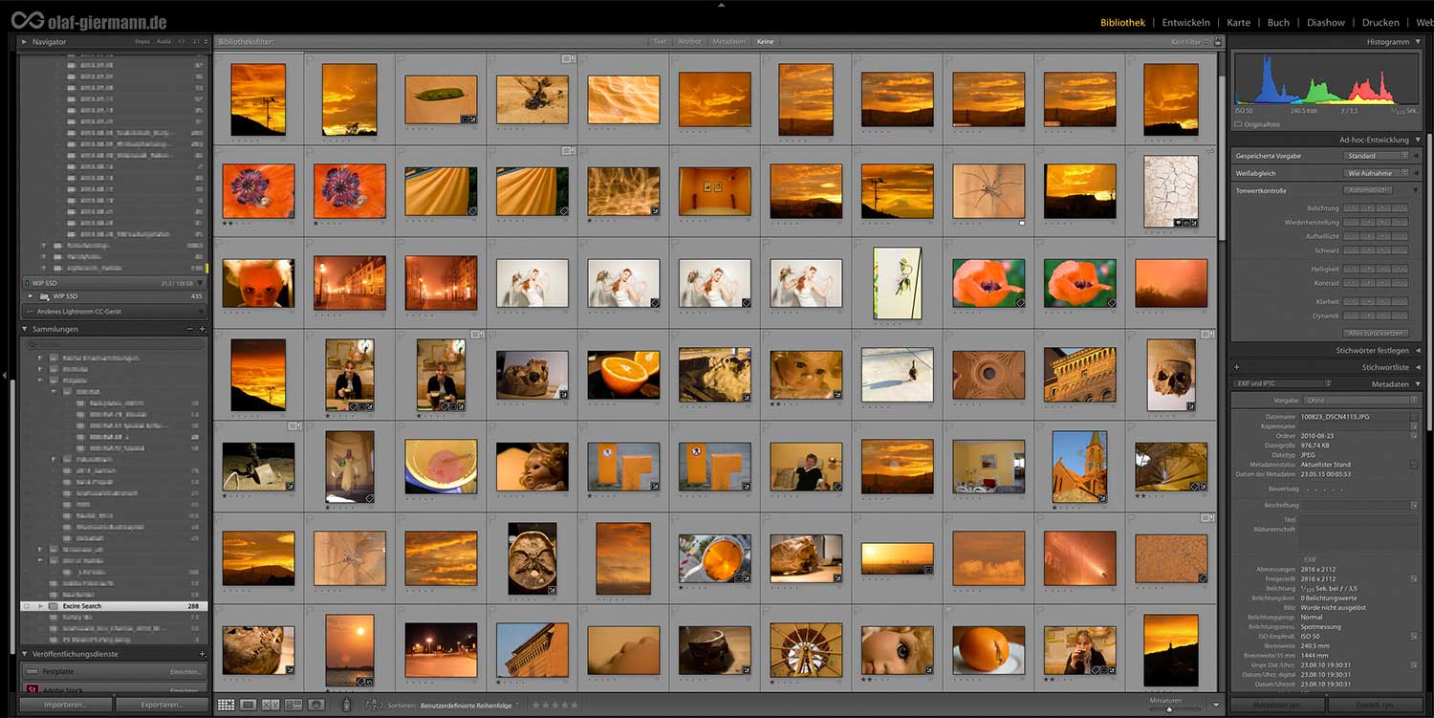The height and width of the screenshot is (718, 1434).
Task: Switch to the Diashow module
Action: [1326, 22]
